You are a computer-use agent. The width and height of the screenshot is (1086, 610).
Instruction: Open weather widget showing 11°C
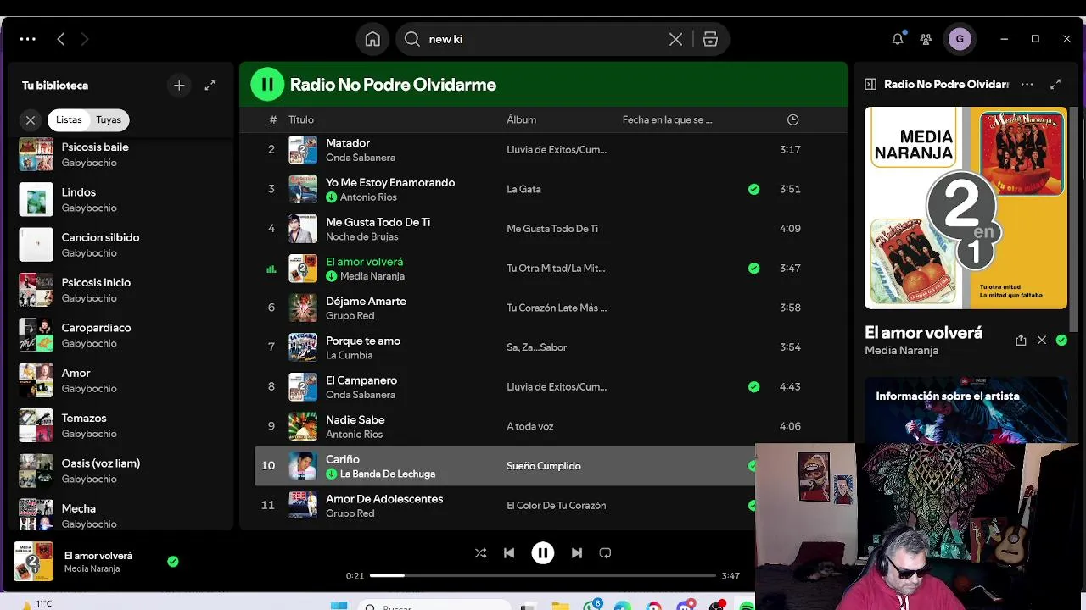36,604
